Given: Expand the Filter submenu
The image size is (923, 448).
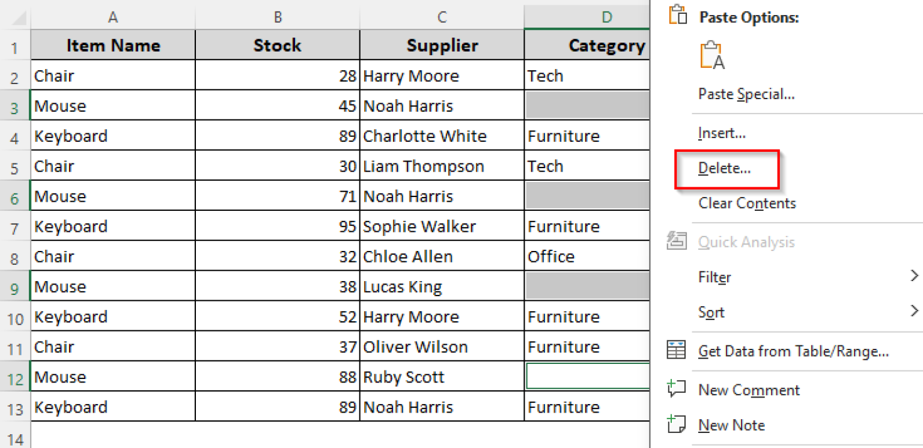Looking at the screenshot, I should pos(714,277).
